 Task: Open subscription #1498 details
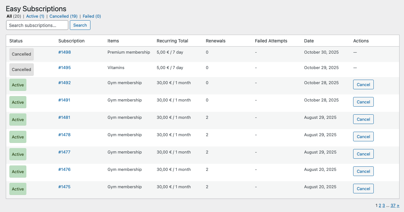(64, 52)
